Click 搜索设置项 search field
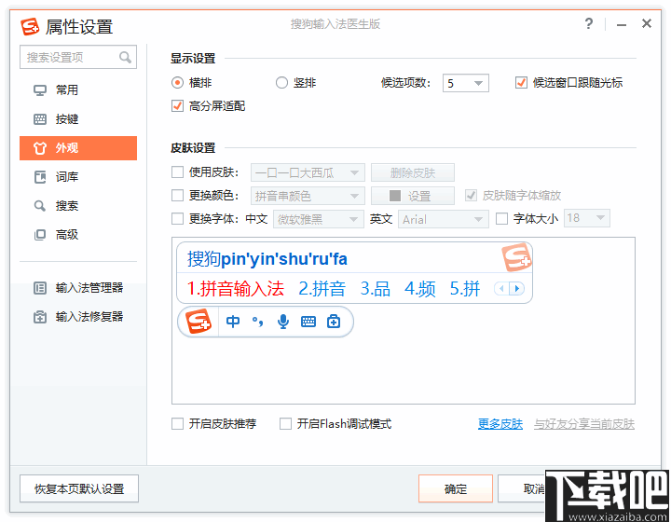The width and height of the screenshot is (671, 522). pyautogui.click(x=78, y=57)
